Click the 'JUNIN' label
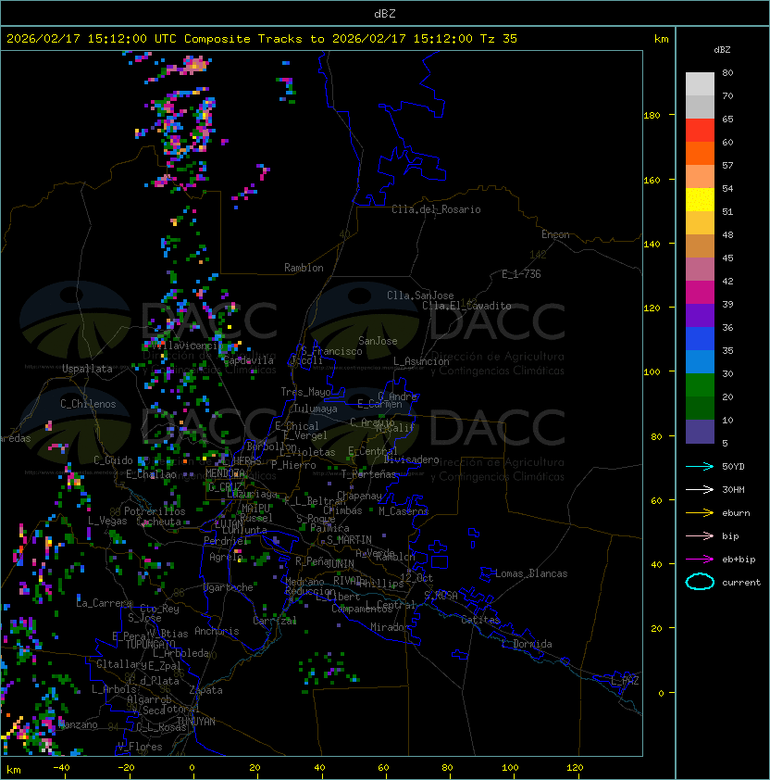 341,563
